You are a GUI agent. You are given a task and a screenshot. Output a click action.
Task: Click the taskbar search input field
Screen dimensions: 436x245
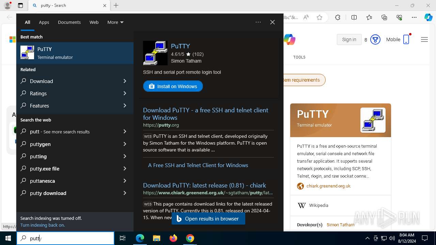coord(65,238)
